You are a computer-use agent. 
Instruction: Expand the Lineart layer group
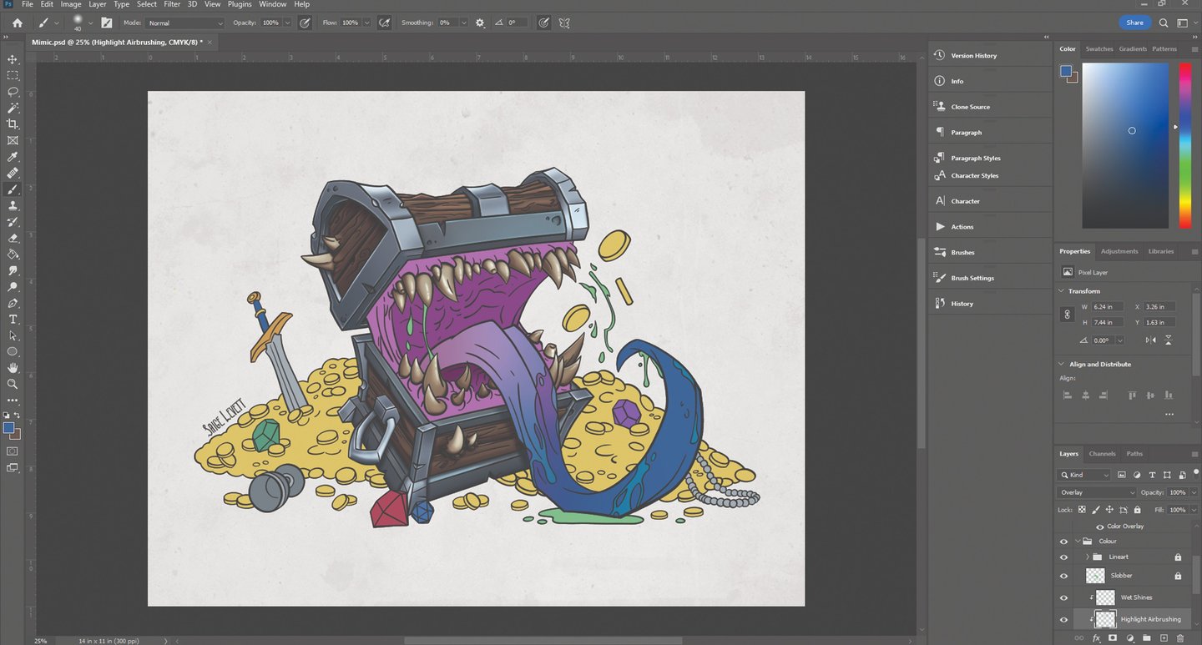click(1087, 557)
